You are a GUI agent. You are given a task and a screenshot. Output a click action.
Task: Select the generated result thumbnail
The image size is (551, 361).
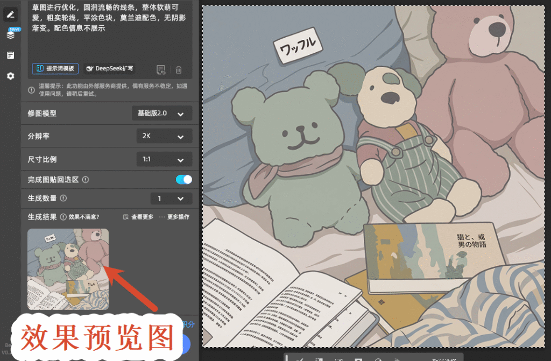pos(68,269)
